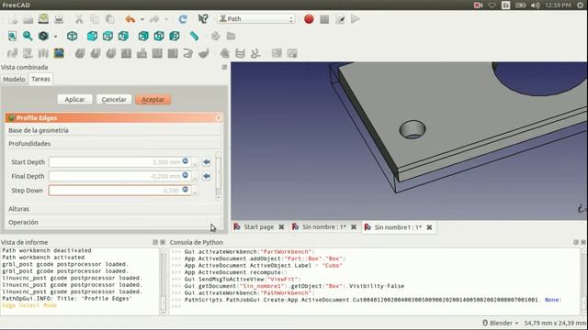Open the system volume indicator
The height and width of the screenshot is (330, 588).
(535, 5)
